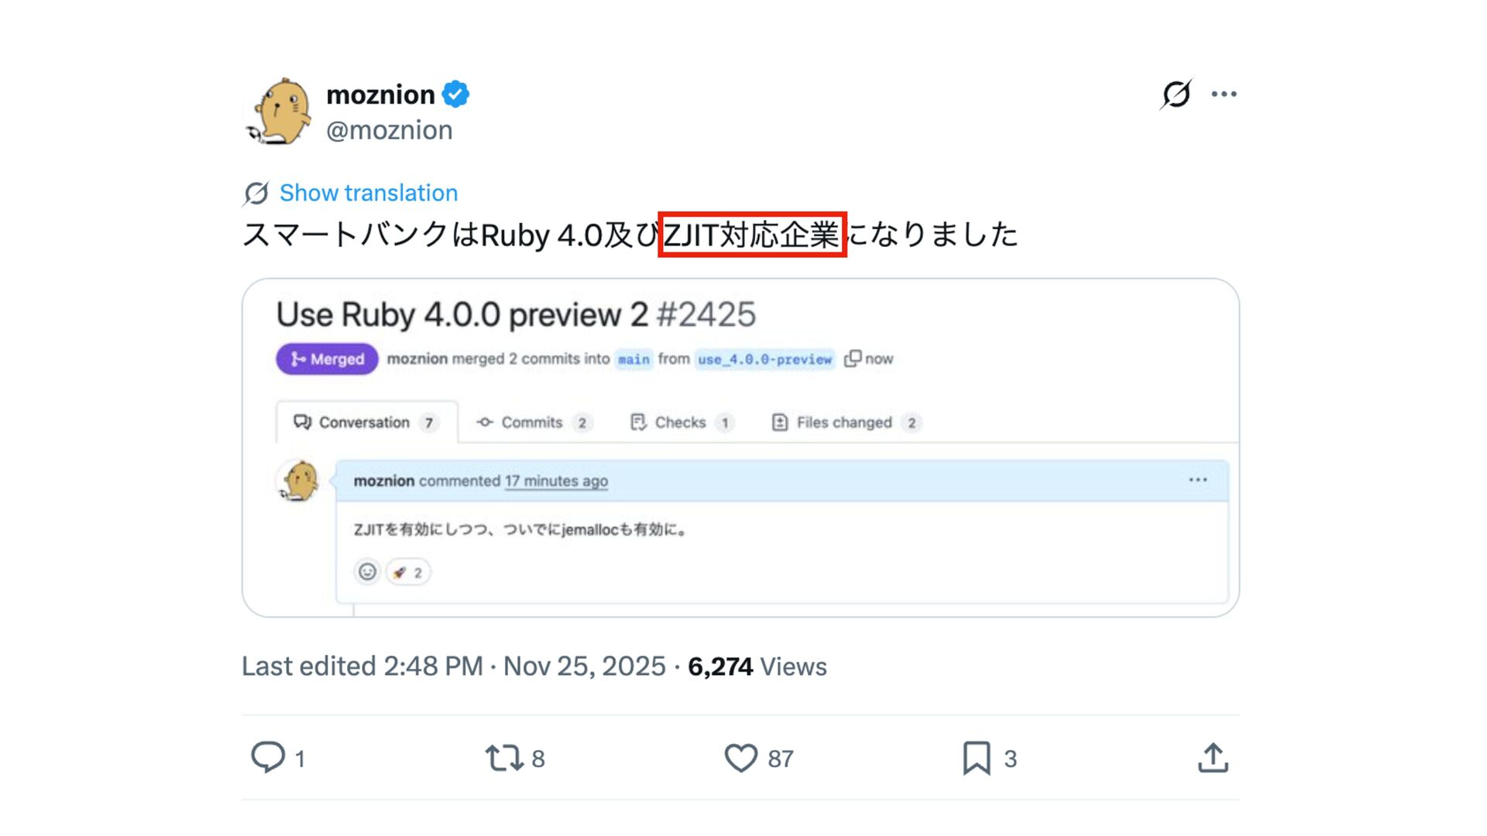
Task: Click Show translation link
Action: click(x=368, y=193)
